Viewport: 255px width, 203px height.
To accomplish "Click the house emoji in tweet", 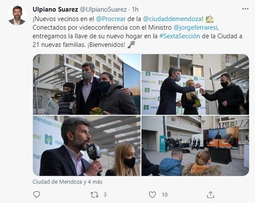I will pyautogui.click(x=210, y=19).
